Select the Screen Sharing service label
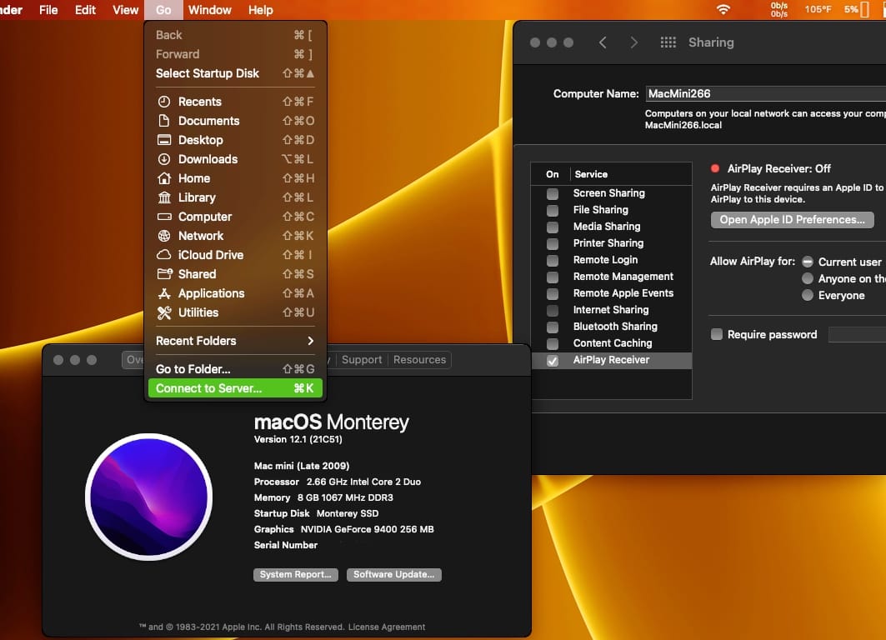 (x=608, y=193)
